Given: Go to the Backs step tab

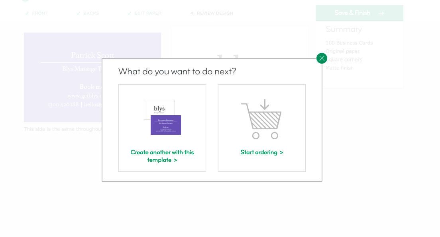Looking at the screenshot, I should (88, 13).
